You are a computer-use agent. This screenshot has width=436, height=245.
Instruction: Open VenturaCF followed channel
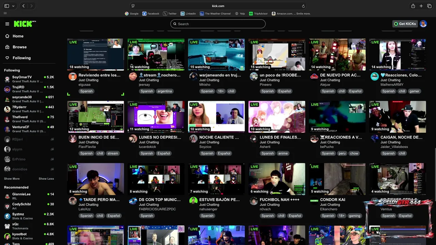[x=29, y=129]
